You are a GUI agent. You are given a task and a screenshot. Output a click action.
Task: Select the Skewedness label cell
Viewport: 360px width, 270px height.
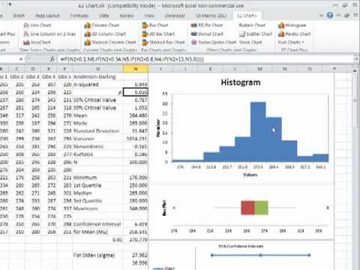98,146
